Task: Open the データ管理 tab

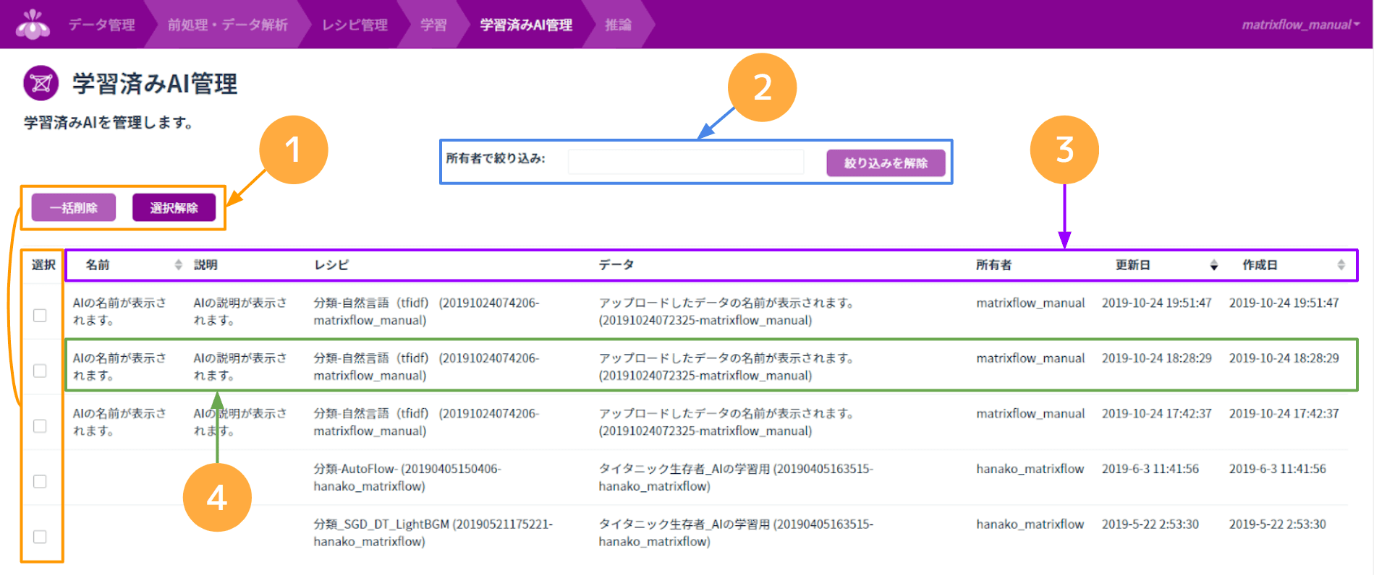Action: (102, 25)
